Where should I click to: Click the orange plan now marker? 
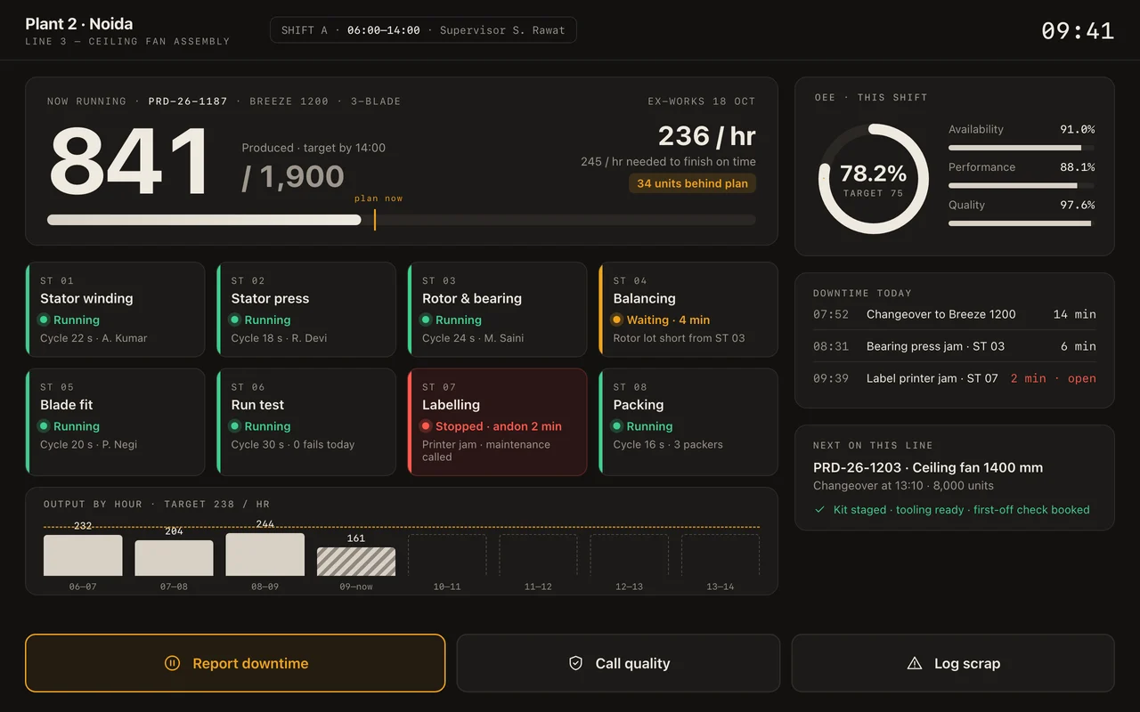(x=375, y=220)
